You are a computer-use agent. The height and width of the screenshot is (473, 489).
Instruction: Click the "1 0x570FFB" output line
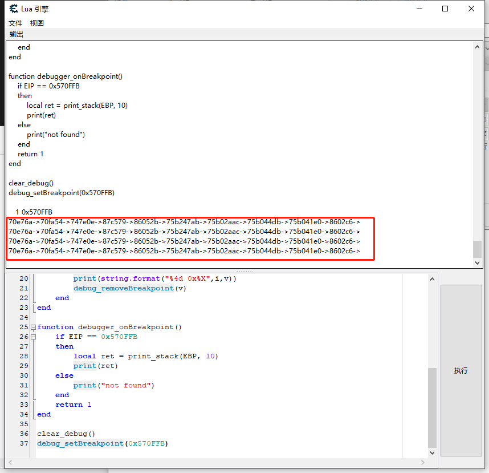[34, 212]
